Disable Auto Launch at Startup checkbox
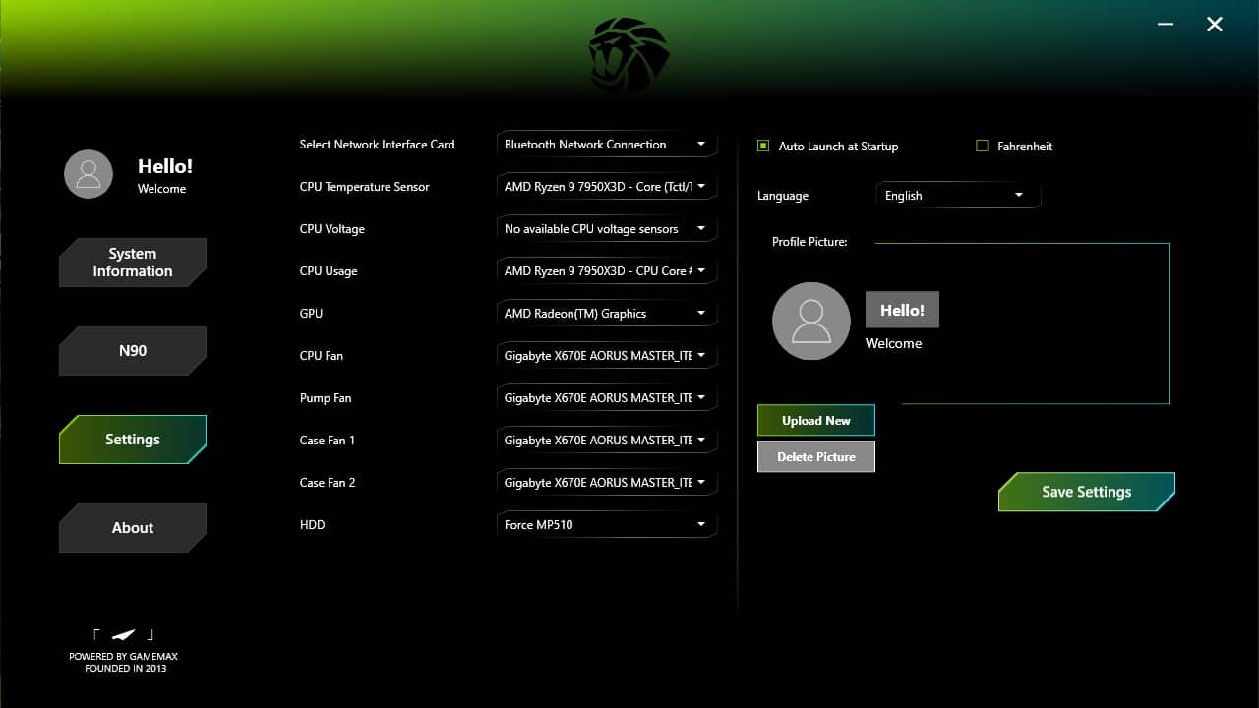 (763, 146)
